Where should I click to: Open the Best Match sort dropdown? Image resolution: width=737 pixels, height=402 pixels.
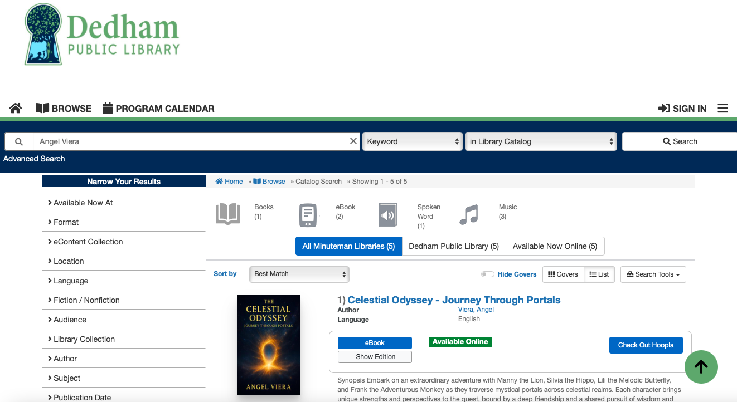pos(299,274)
